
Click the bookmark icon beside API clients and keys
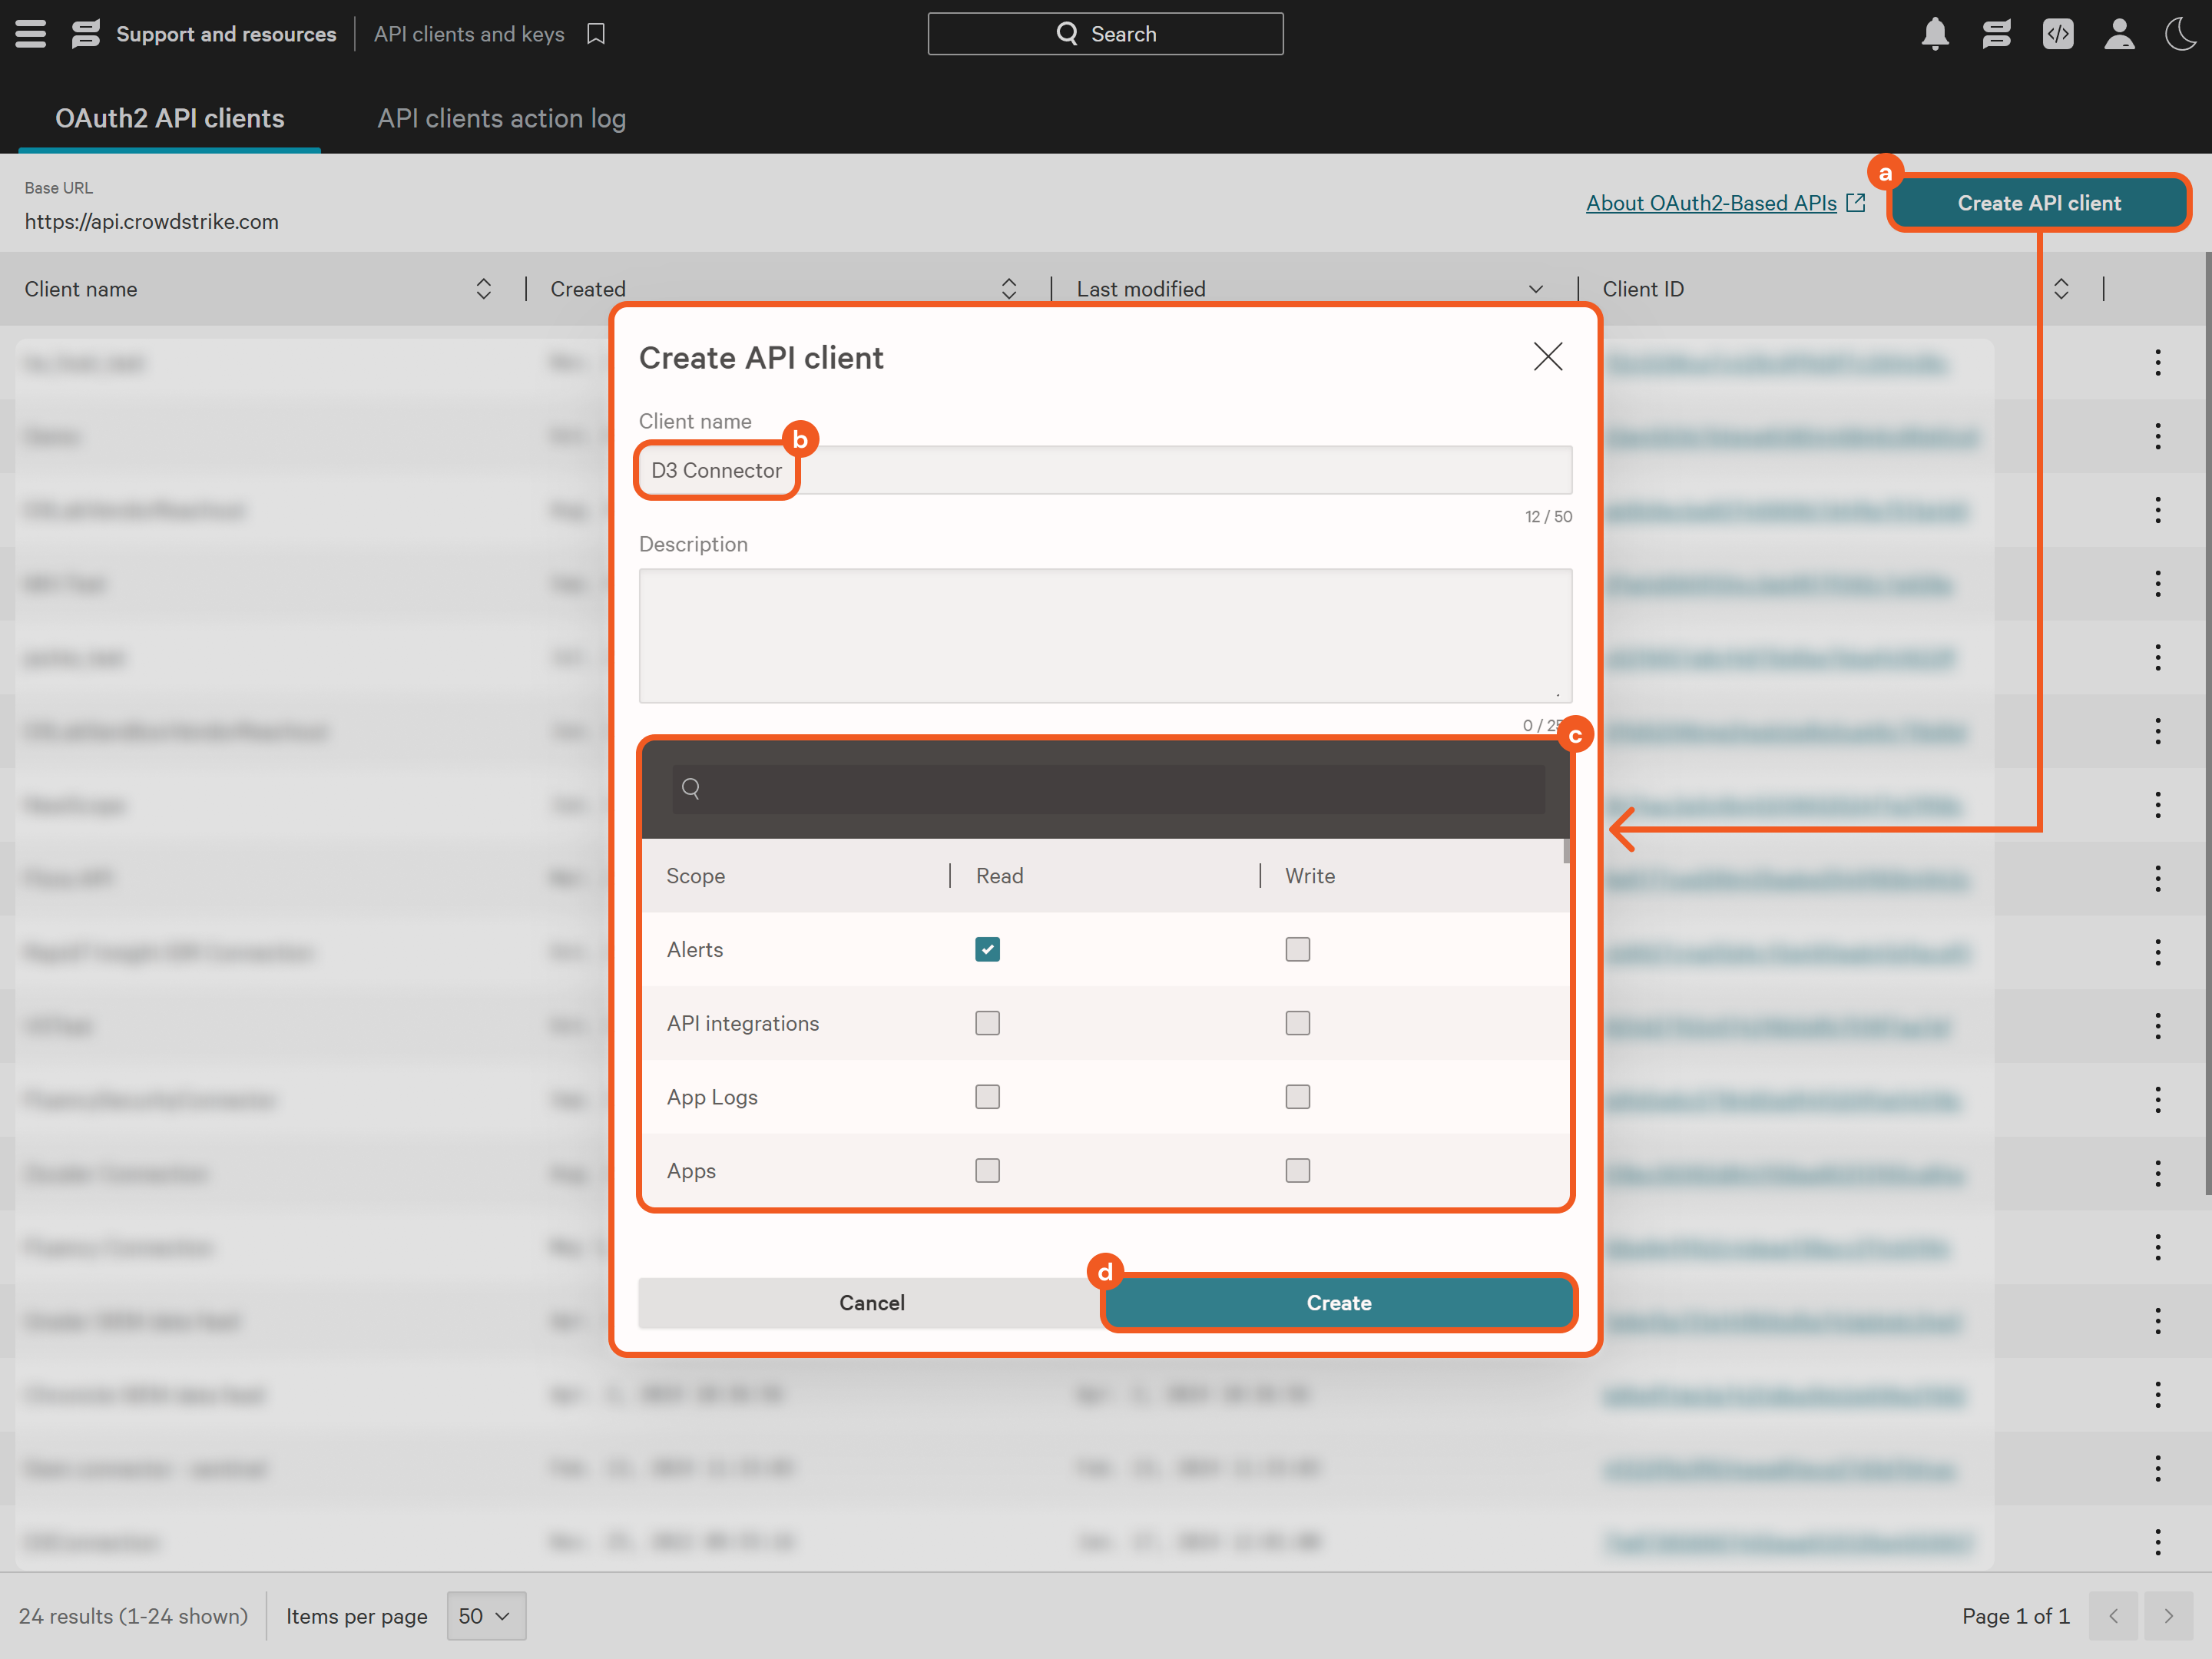(x=596, y=34)
